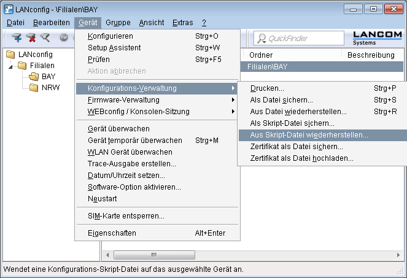Screen dimensions: 407x278
Task: Click the Beschreibung column header
Action: click(x=371, y=55)
